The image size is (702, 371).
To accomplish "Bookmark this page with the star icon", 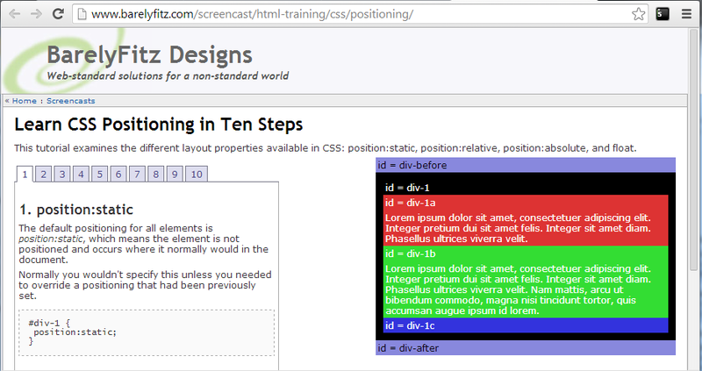I will (x=639, y=14).
